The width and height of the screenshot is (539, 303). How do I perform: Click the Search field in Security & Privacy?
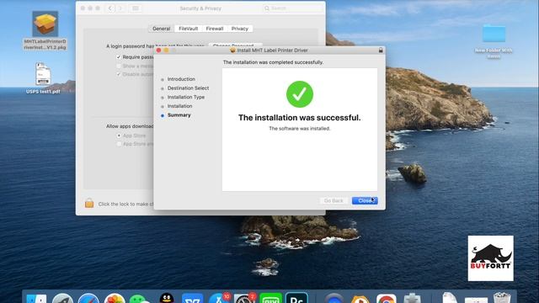pos(293,8)
